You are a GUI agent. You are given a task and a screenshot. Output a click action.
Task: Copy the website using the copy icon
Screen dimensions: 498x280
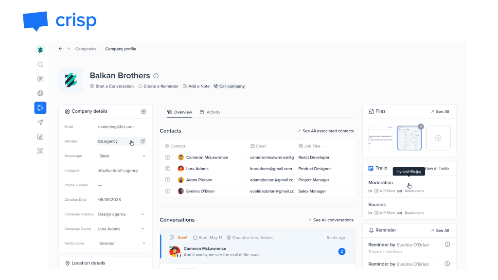point(142,141)
